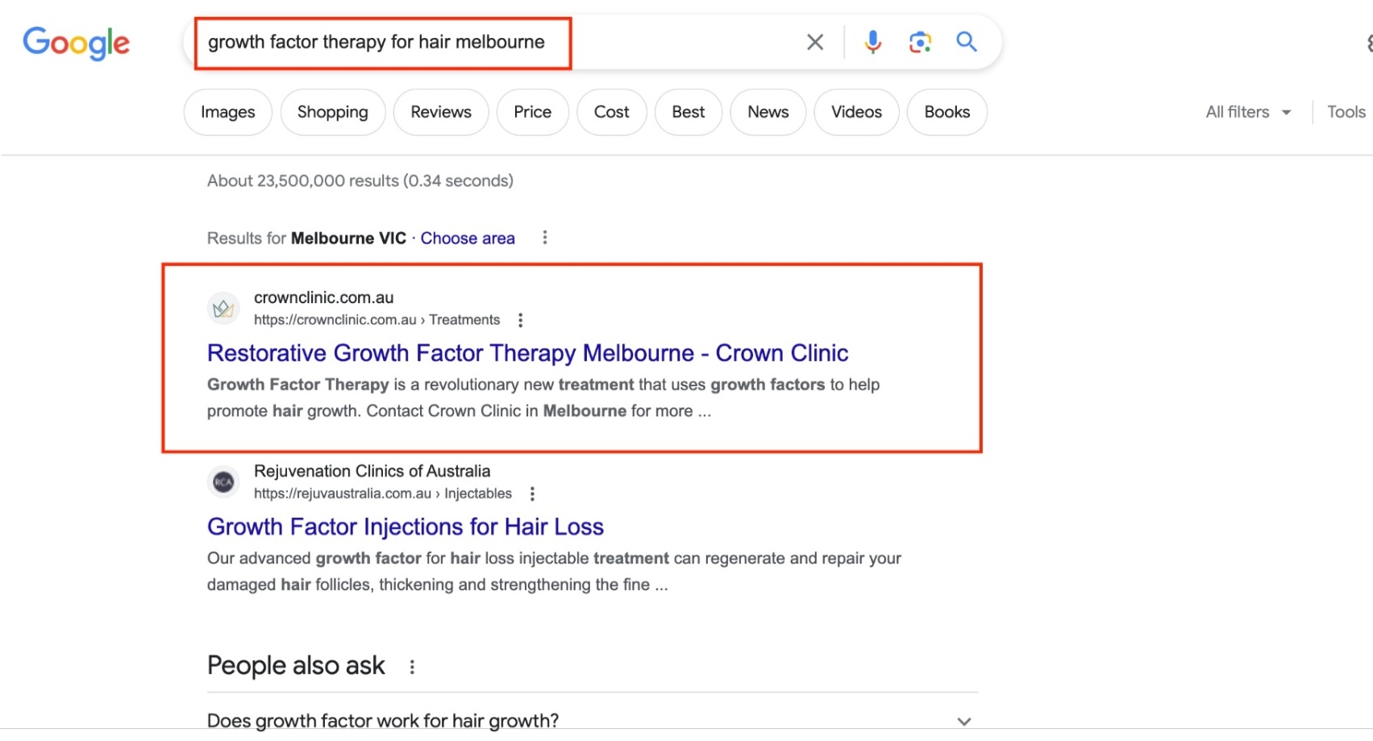Image resolution: width=1373 pixels, height=741 pixels.
Task: Switch to the Books filter
Action: (x=947, y=112)
